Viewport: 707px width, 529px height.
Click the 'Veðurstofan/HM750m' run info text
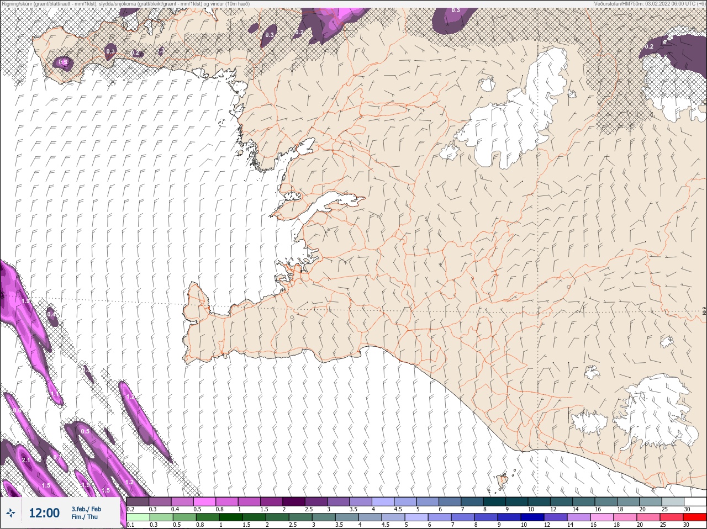pos(650,3)
